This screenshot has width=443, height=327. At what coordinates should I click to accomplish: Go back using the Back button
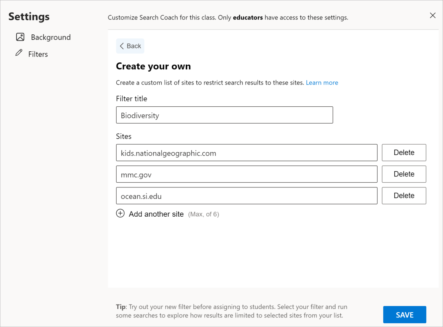(x=130, y=46)
